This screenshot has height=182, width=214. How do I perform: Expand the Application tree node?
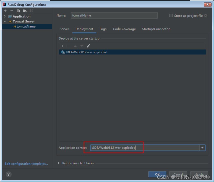point(5,16)
